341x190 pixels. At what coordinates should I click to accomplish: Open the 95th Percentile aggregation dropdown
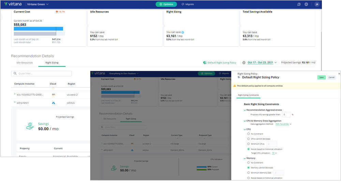pyautogui.click(x=283, y=124)
